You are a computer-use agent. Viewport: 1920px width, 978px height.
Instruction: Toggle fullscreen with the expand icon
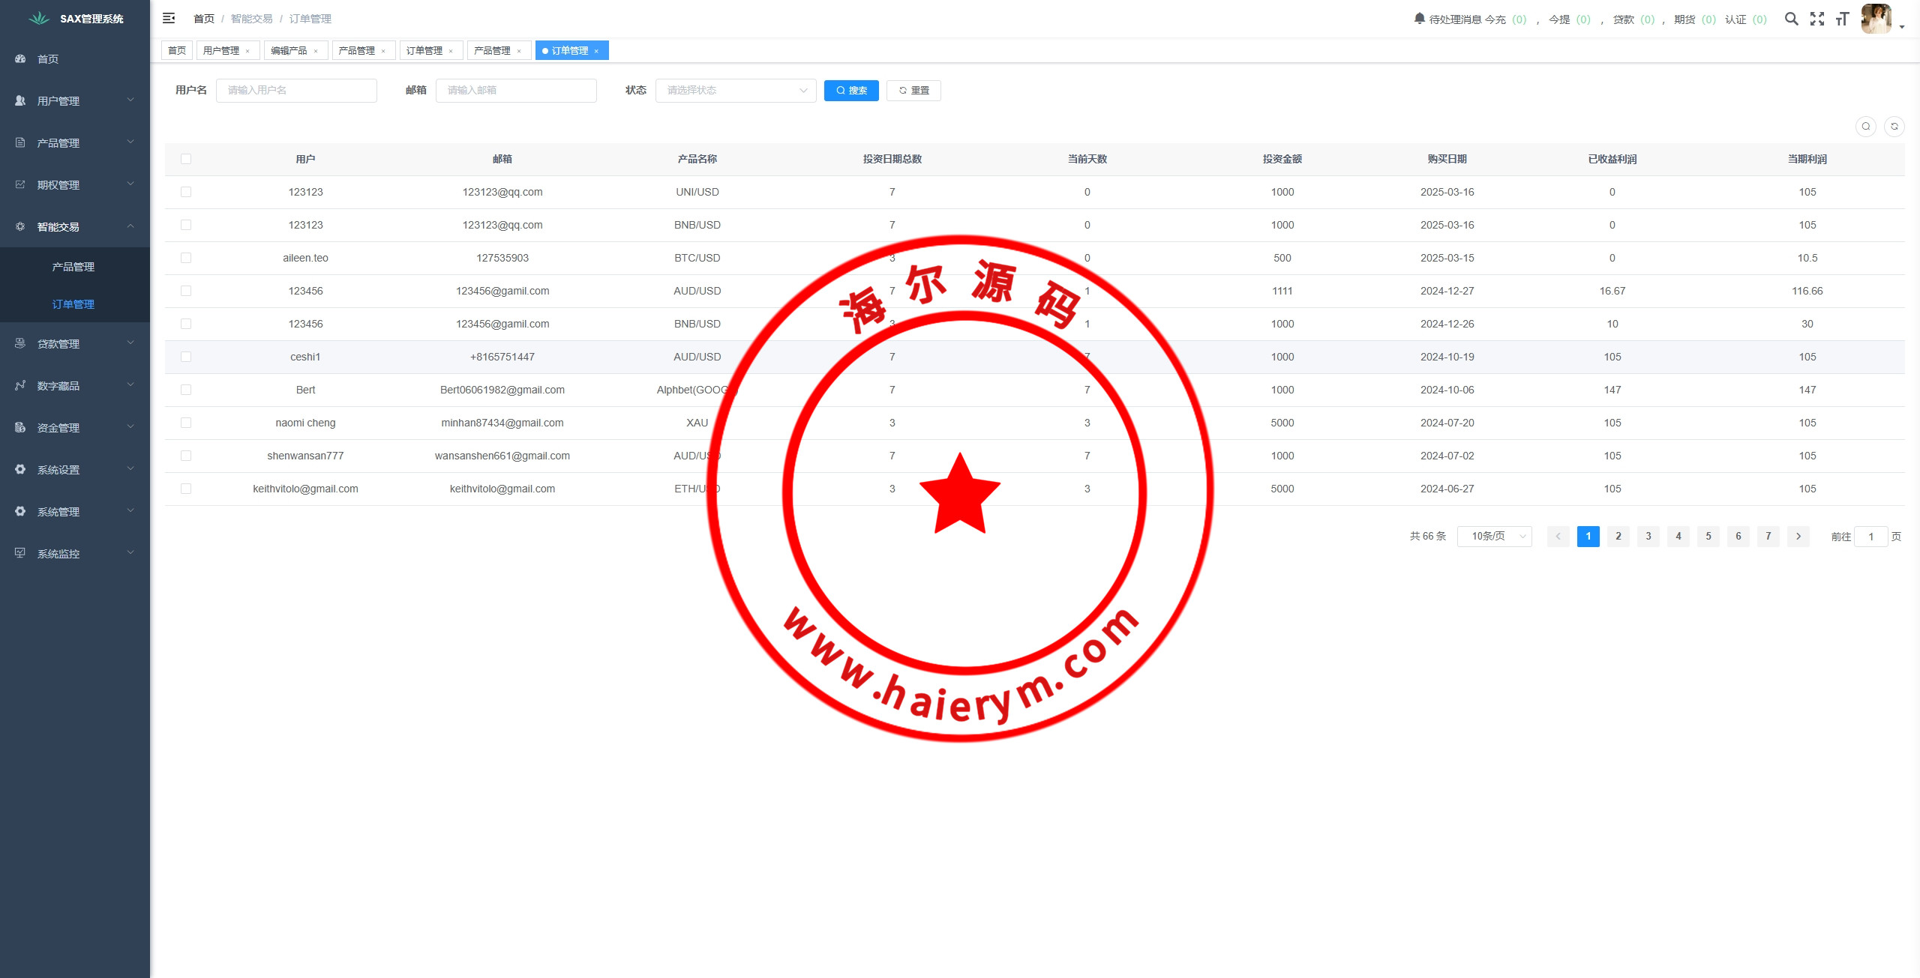click(x=1816, y=19)
